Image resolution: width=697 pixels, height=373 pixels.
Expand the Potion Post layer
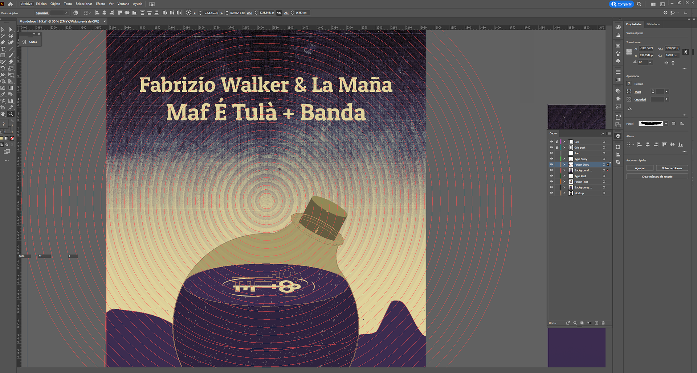tap(564, 182)
